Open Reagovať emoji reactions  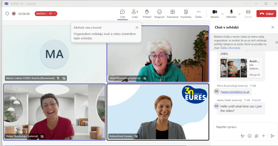click(159, 14)
